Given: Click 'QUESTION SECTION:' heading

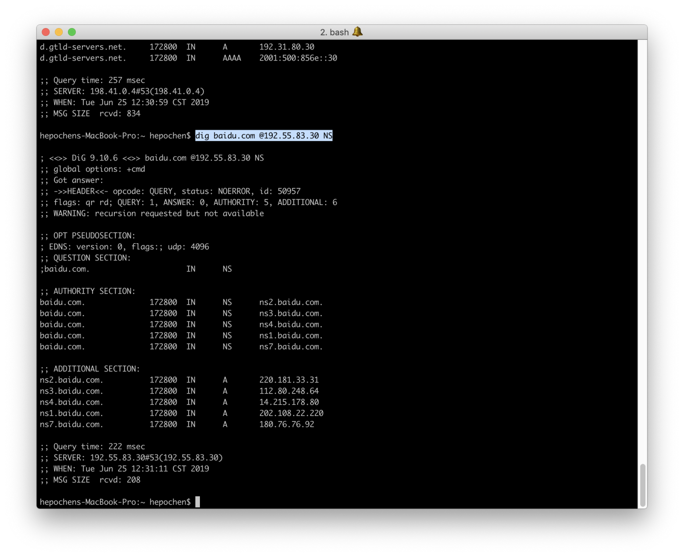Looking at the screenshot, I should pyautogui.click(x=85, y=258).
